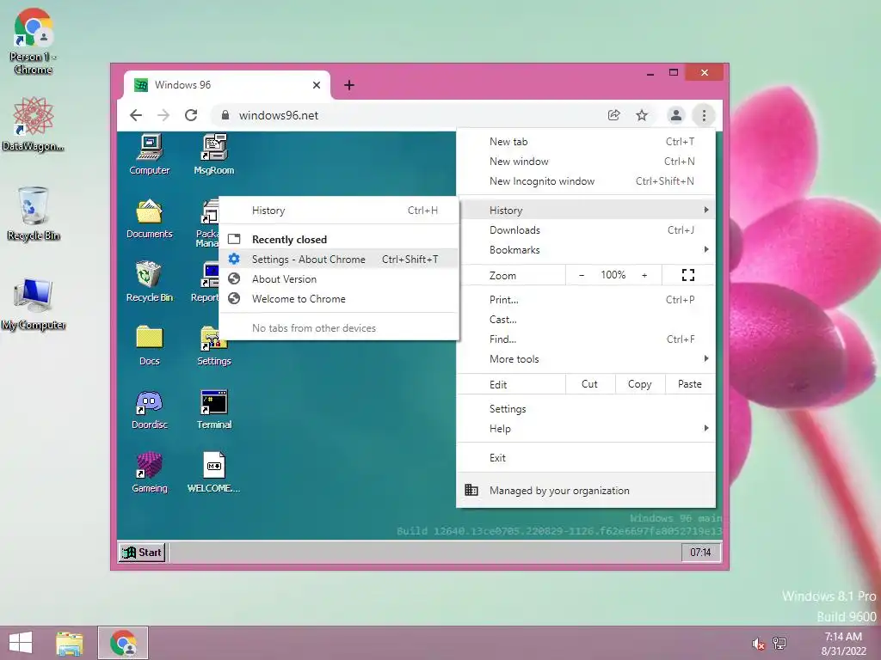Screen dimensions: 881x660
Task: Click the Chrome taskbar icon
Action: click(x=123, y=643)
